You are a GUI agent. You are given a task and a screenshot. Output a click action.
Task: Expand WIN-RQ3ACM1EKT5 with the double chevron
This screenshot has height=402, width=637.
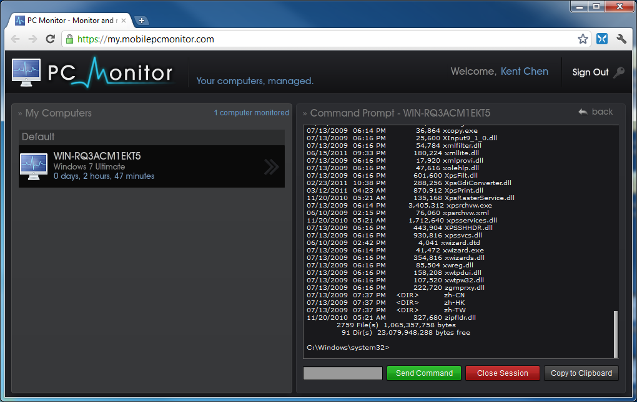pos(272,166)
